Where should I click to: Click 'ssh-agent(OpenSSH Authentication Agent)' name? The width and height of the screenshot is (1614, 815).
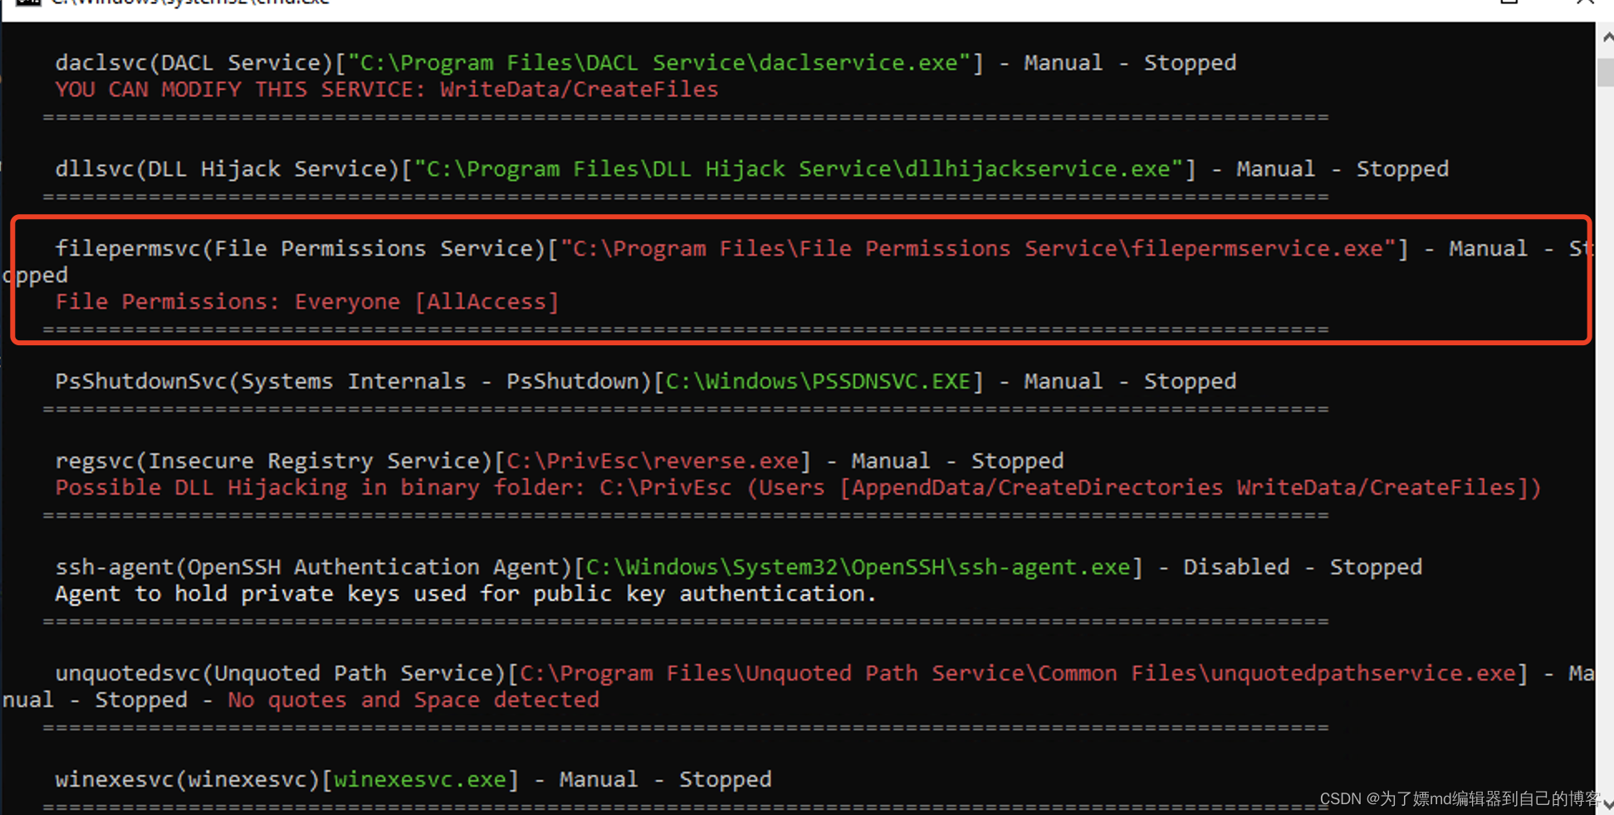click(313, 568)
